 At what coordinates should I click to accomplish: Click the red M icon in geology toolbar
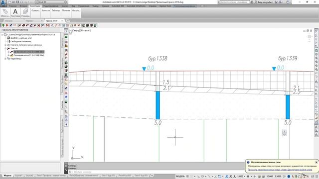tap(47, 25)
